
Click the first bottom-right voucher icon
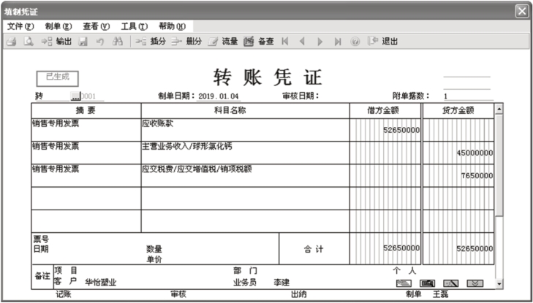coord(404,283)
